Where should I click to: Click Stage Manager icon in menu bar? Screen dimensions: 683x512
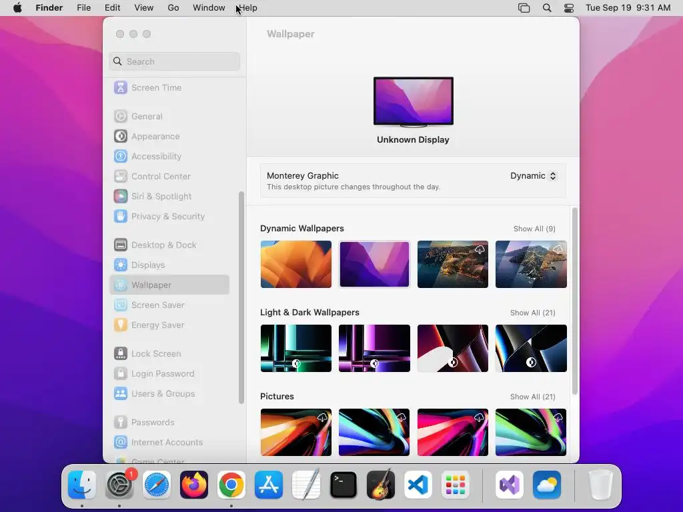point(524,8)
